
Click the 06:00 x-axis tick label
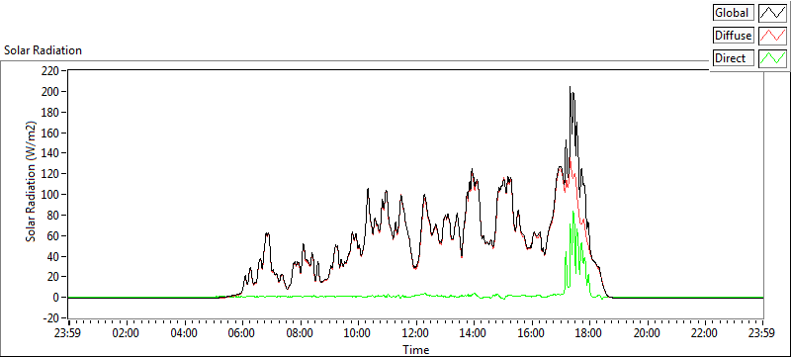pos(242,333)
